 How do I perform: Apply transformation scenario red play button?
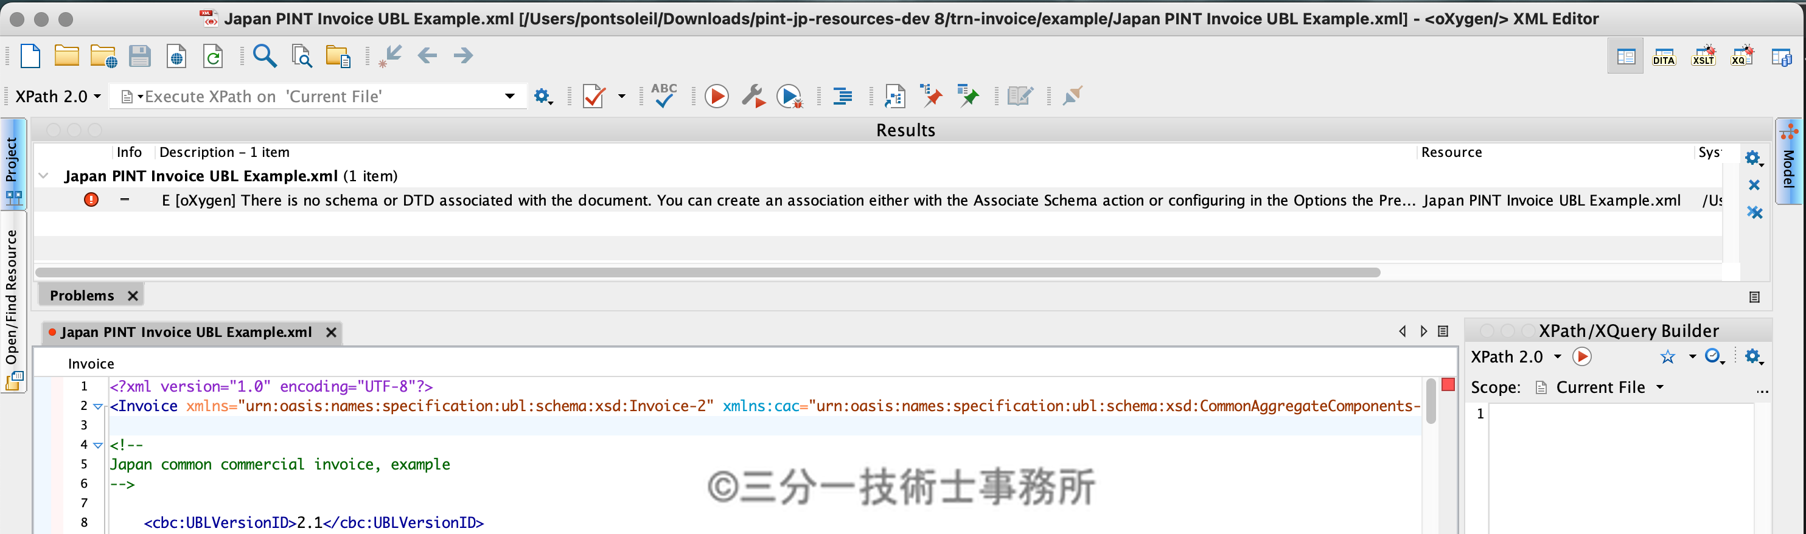(x=717, y=96)
